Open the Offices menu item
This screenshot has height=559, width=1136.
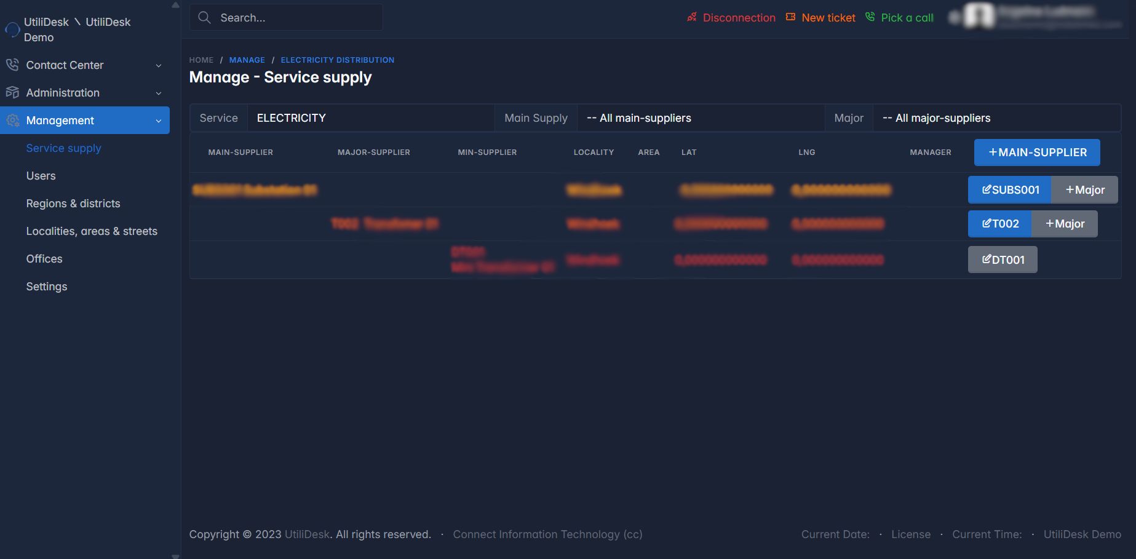tap(44, 259)
